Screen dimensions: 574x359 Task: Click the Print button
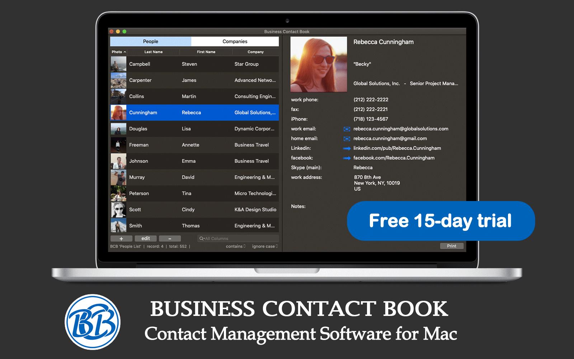[452, 246]
